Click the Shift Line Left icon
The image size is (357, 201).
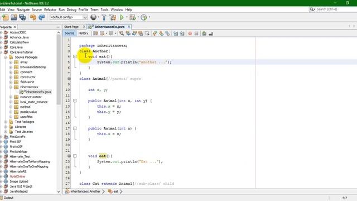coord(176,33)
